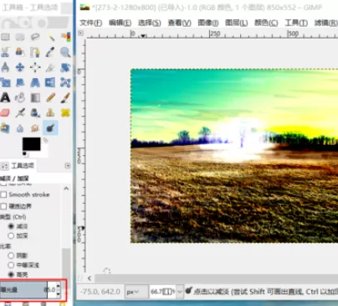Select the Blend gradient tool
The height and width of the screenshot is (306, 338).
[x=35, y=97]
